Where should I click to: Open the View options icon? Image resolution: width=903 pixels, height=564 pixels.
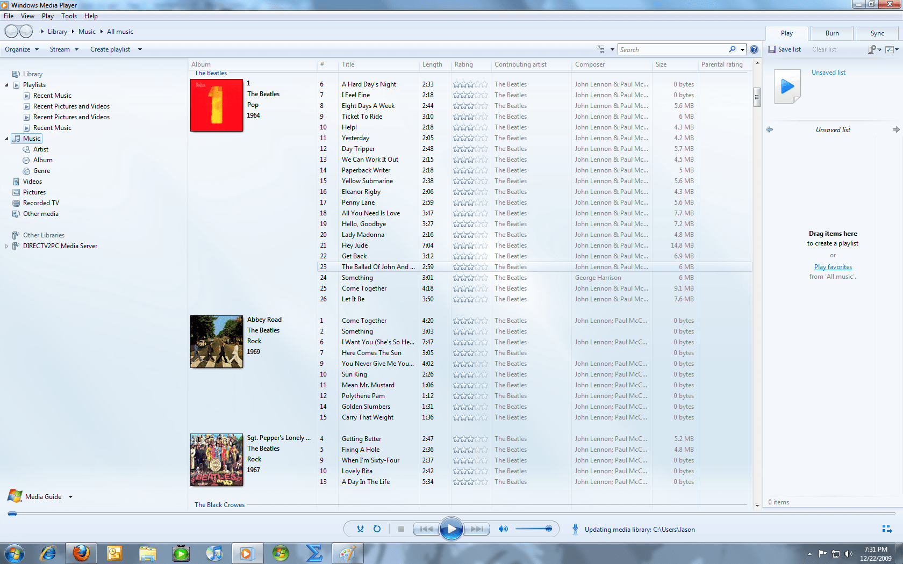(601, 49)
